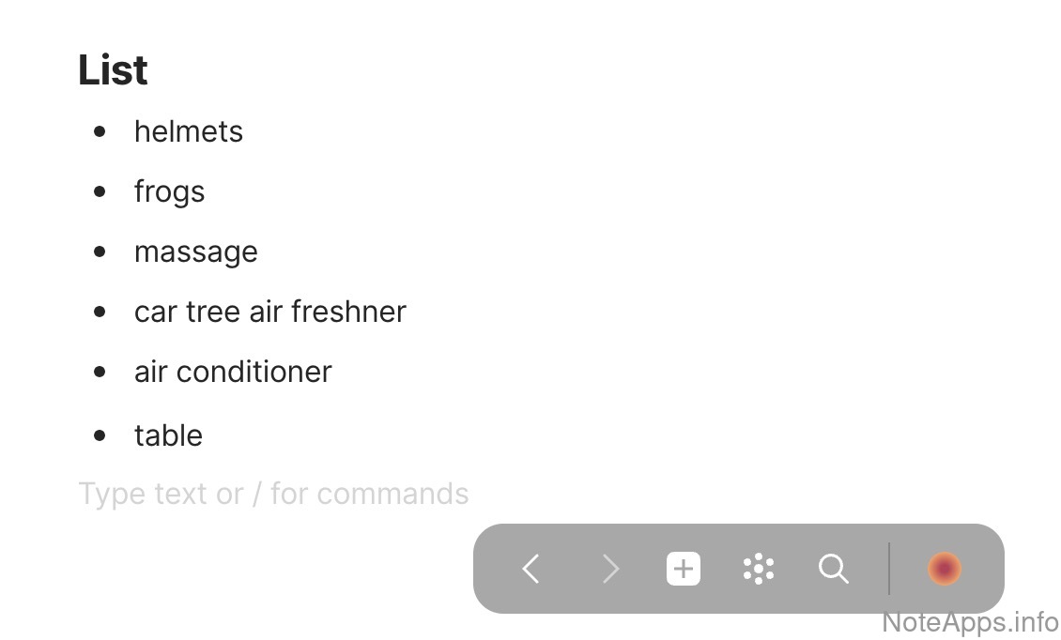The image size is (1061, 640).
Task: Open search with the magnifier icon
Action: click(x=833, y=569)
